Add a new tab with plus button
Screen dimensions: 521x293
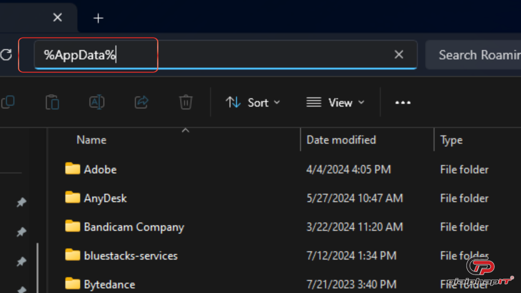pos(98,18)
